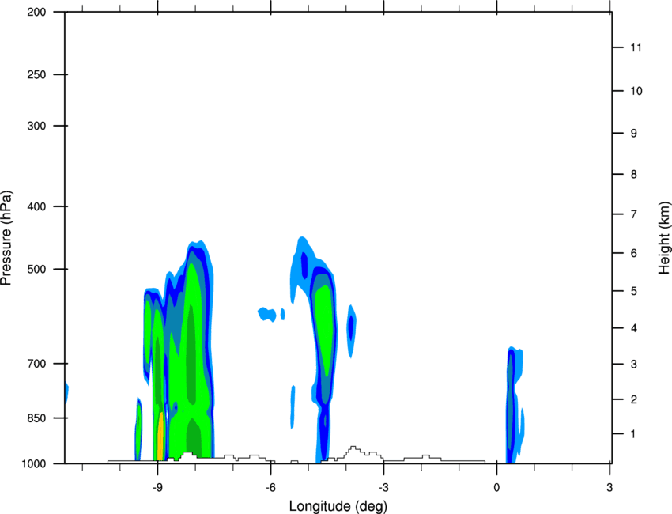Select the 250 pressure tick label

point(36,74)
